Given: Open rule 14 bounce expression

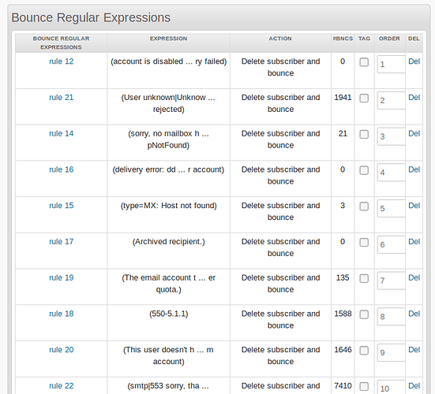Looking at the screenshot, I should point(62,133).
